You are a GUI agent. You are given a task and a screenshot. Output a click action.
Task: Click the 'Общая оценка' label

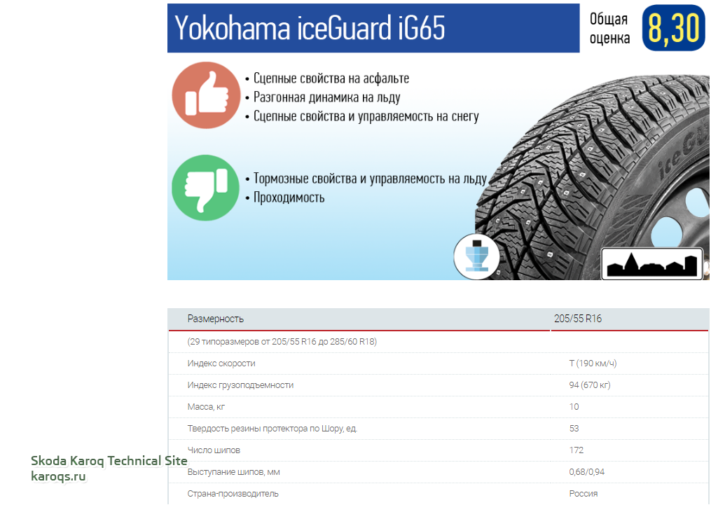[x=609, y=28]
